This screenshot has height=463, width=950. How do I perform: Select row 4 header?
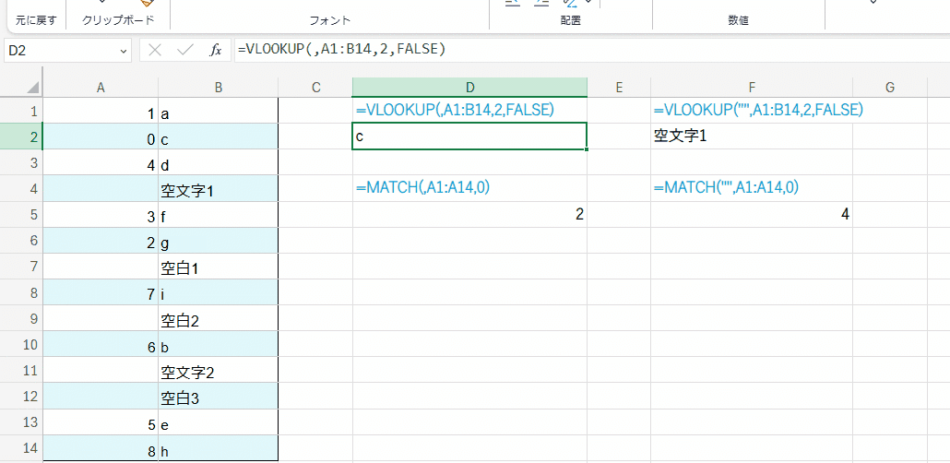(x=21, y=188)
